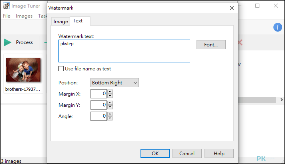285x164 pixels.
Task: Increase Margin X value
Action: point(110,92)
